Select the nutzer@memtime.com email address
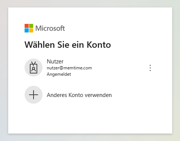Image resolution: width=180 pixels, height=141 pixels. pos(69,68)
